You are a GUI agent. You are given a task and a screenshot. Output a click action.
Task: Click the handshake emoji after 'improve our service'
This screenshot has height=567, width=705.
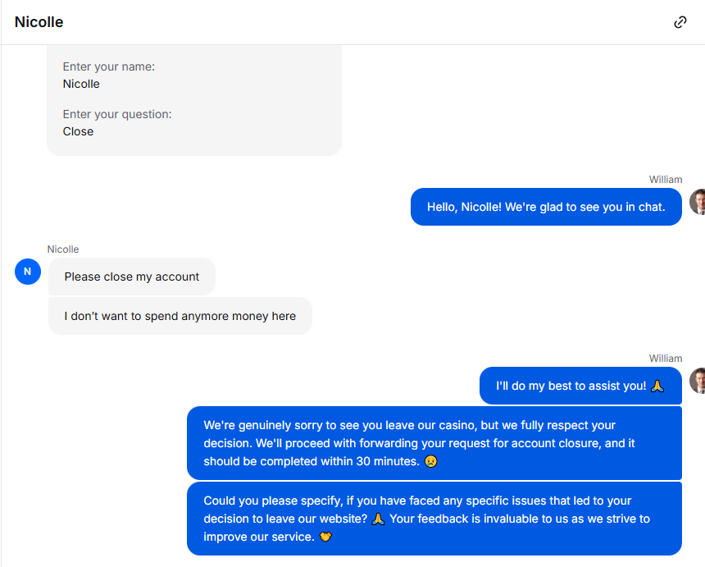(325, 537)
